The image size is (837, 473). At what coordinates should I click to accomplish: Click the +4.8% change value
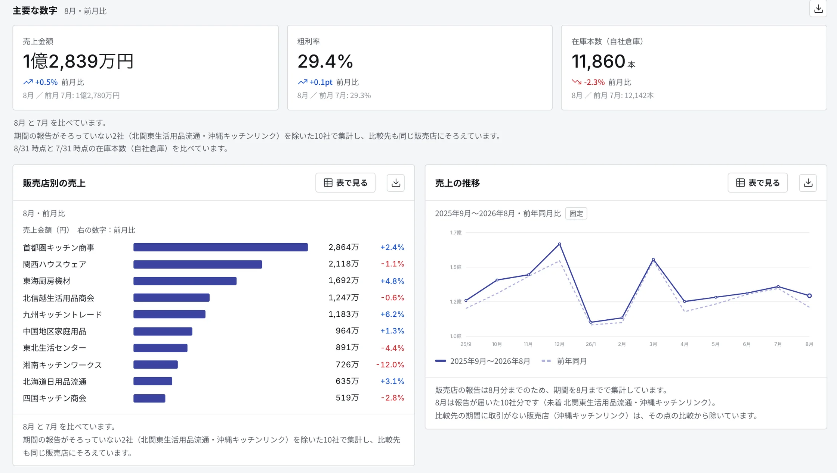click(392, 281)
